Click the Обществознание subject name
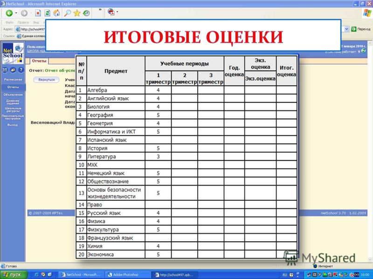The height and width of the screenshot is (279, 373). click(108, 181)
